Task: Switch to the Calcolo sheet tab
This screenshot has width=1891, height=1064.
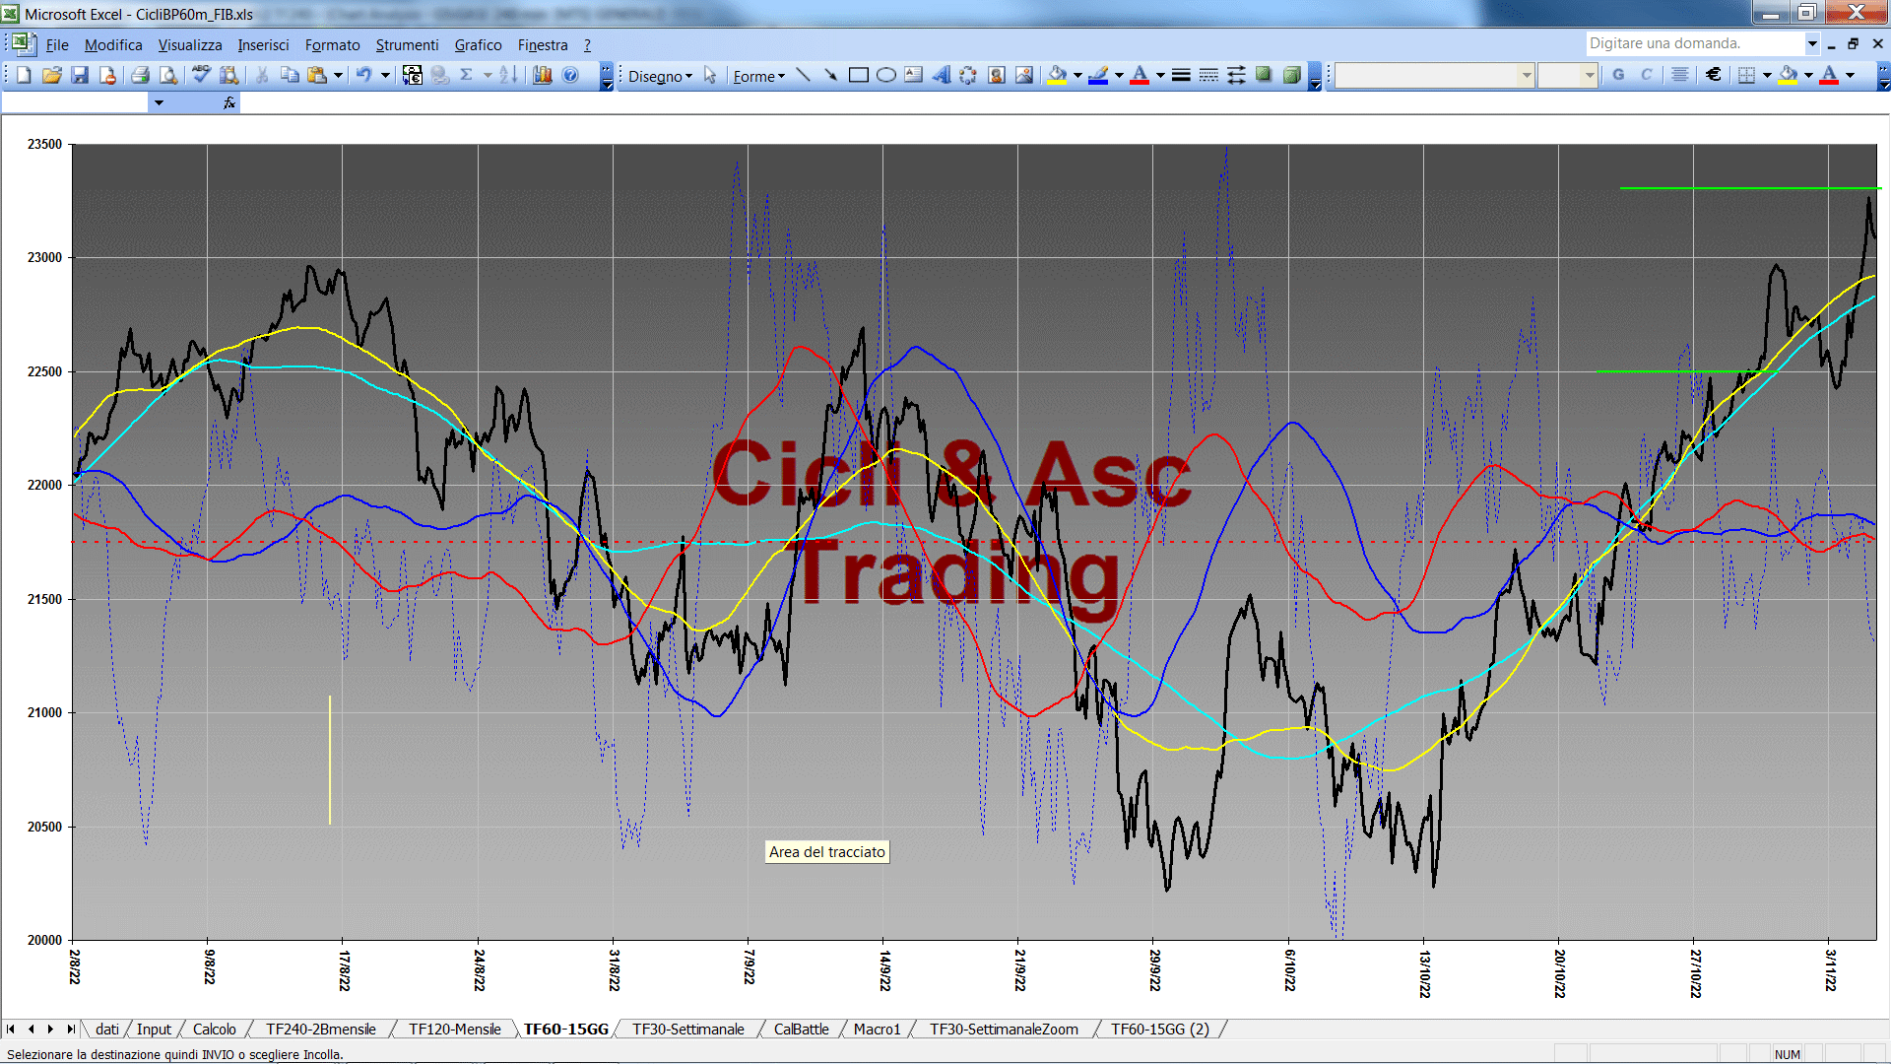Action: click(x=214, y=1030)
